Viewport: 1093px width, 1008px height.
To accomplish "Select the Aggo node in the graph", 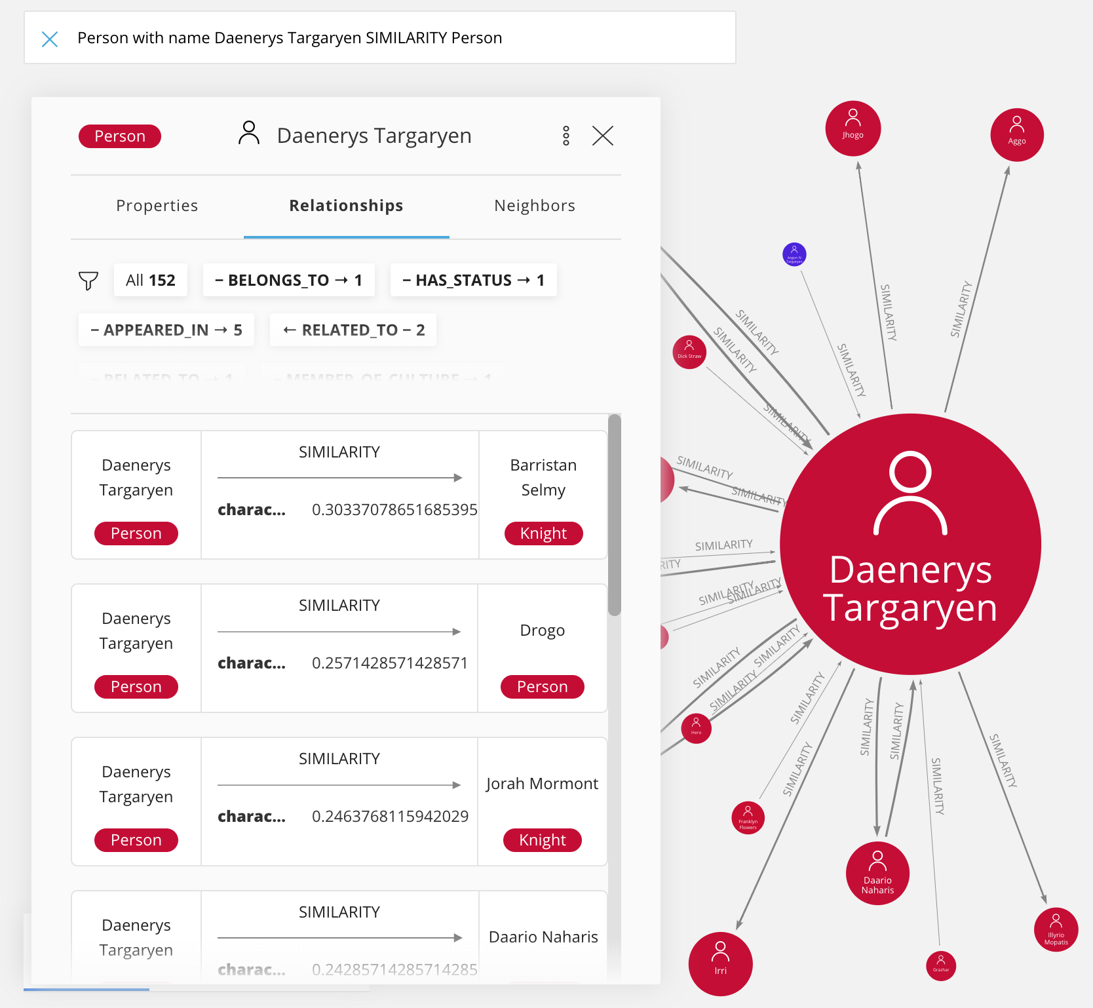I will pos(1017,135).
